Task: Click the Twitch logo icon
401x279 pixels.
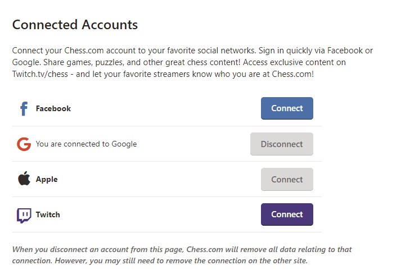Action: click(x=24, y=215)
